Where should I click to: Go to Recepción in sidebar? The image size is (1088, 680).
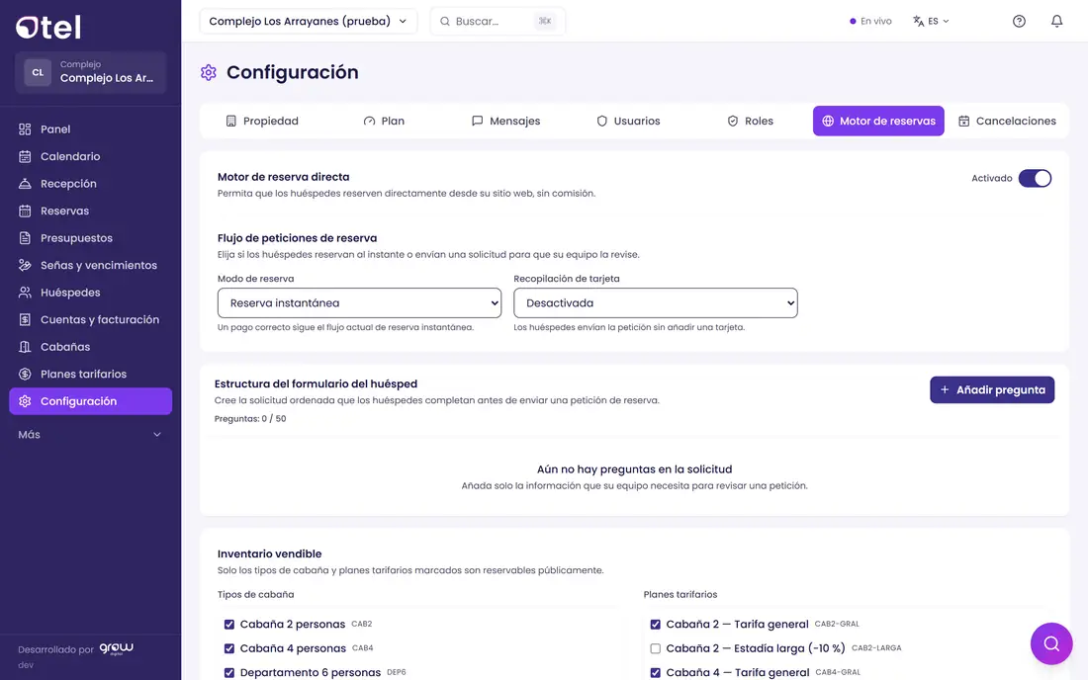coord(90,184)
